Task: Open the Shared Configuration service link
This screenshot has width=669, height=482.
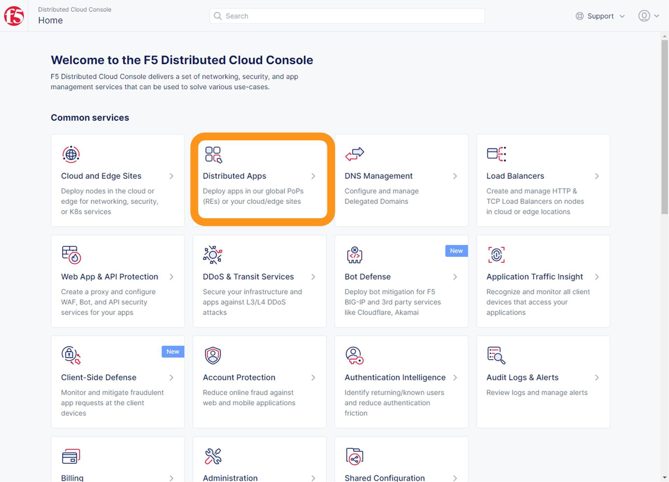Action: click(385, 478)
